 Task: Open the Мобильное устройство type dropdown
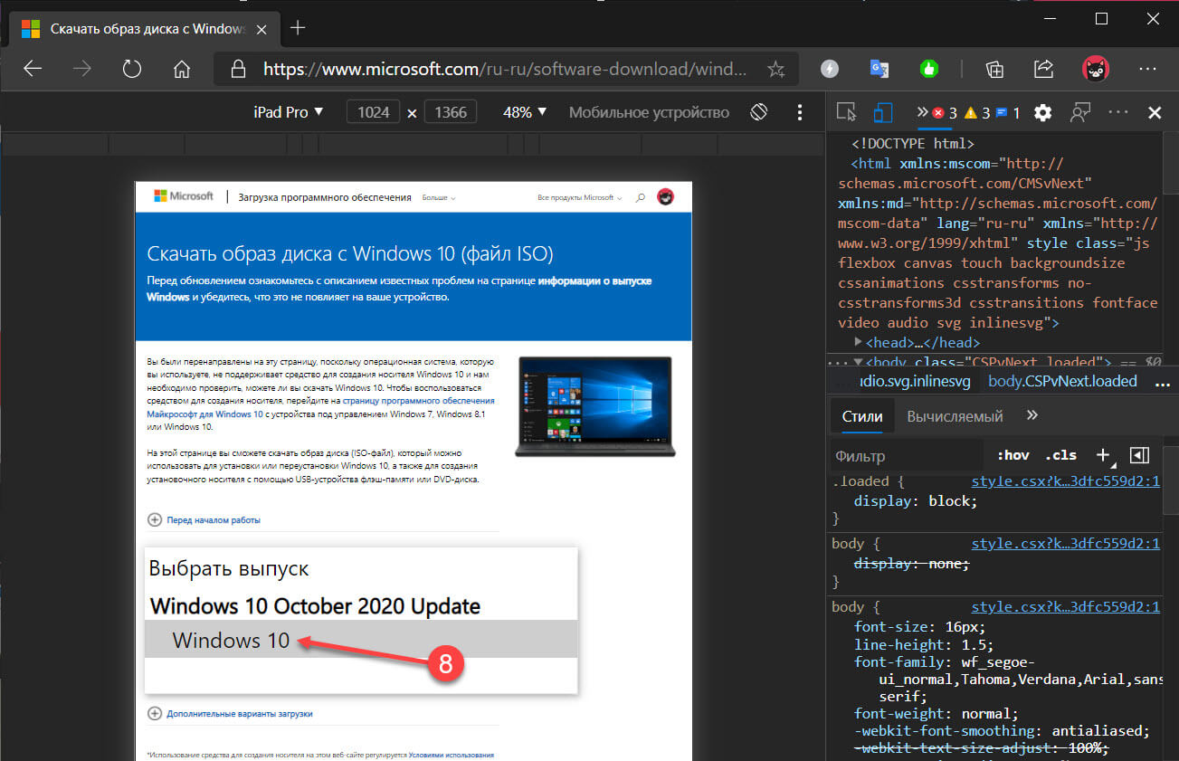[x=649, y=112]
